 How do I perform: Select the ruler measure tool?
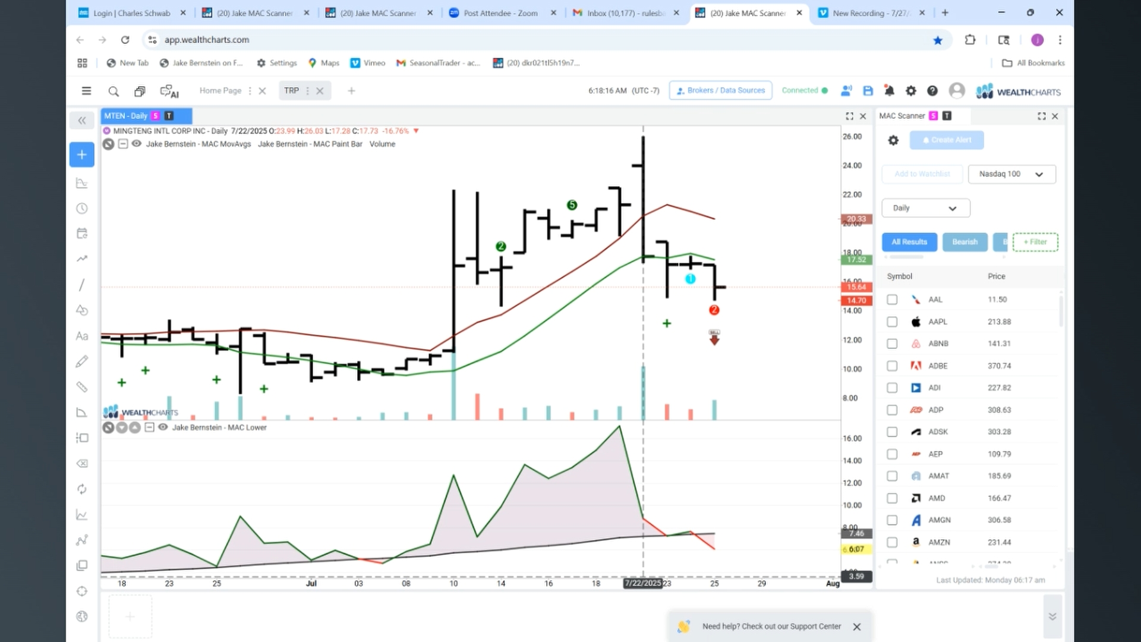pos(82,387)
